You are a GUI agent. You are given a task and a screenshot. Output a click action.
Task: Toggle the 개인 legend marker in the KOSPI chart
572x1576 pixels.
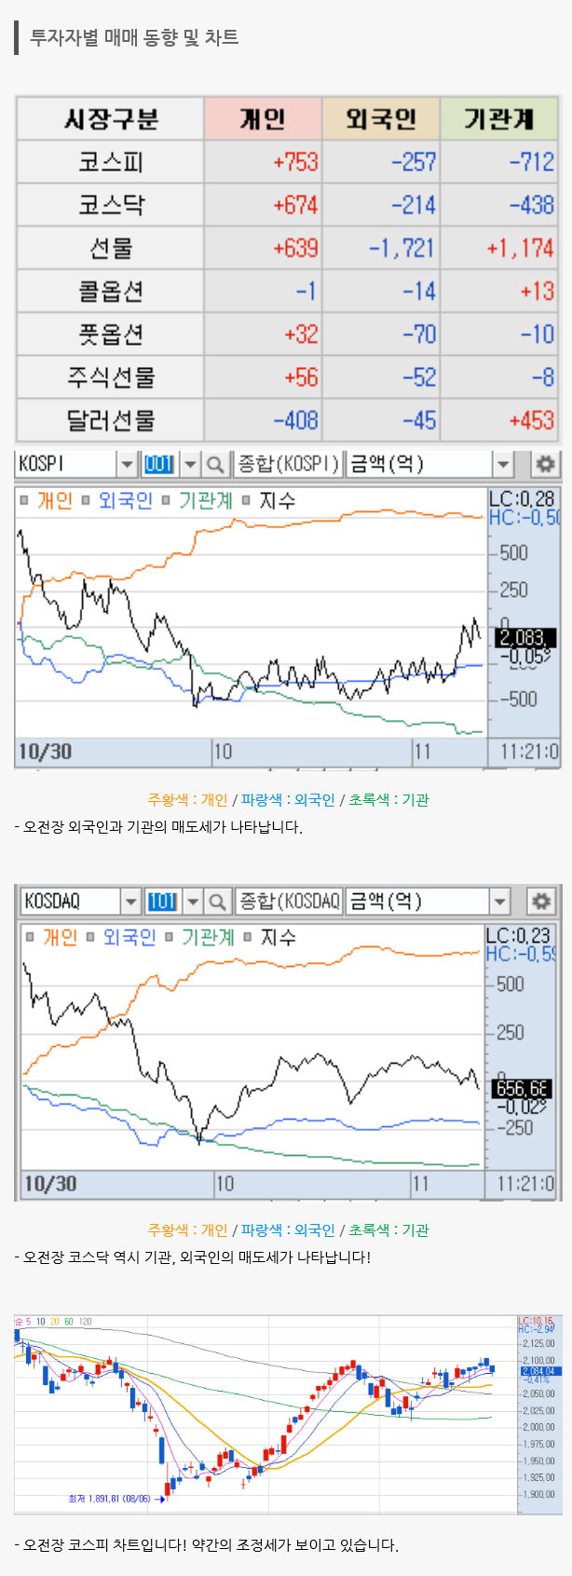[x=24, y=500]
